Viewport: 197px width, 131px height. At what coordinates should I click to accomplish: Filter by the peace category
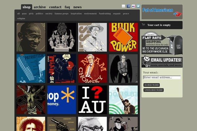click(126, 14)
